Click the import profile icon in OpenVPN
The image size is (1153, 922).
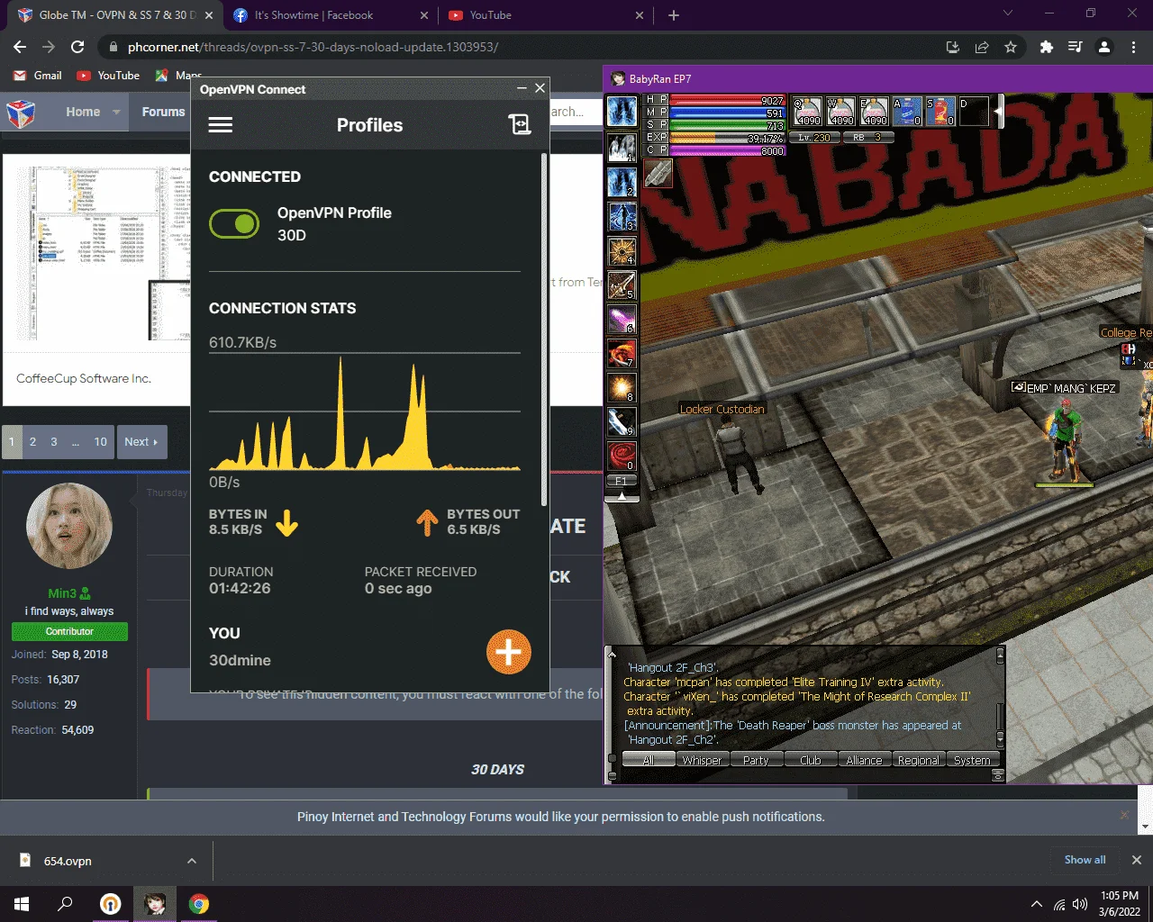tap(520, 124)
